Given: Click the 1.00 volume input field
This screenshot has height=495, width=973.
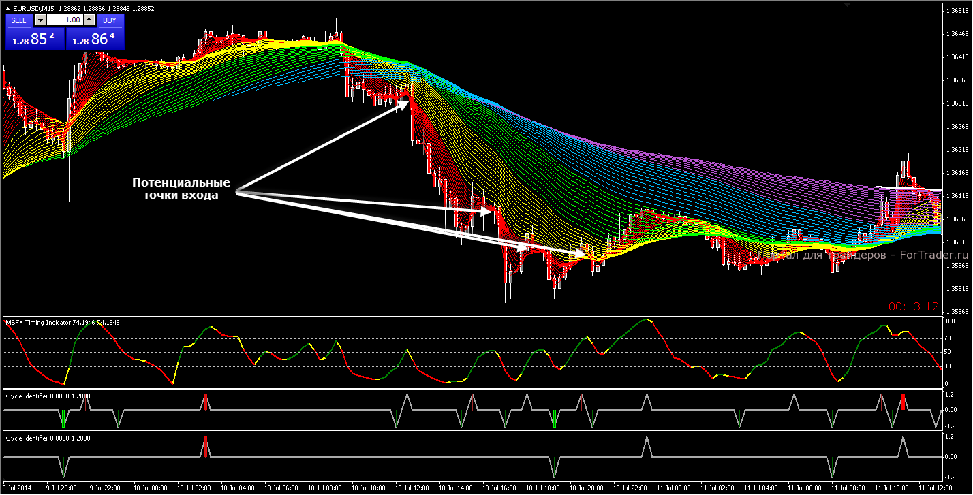Looking at the screenshot, I should click(x=64, y=20).
